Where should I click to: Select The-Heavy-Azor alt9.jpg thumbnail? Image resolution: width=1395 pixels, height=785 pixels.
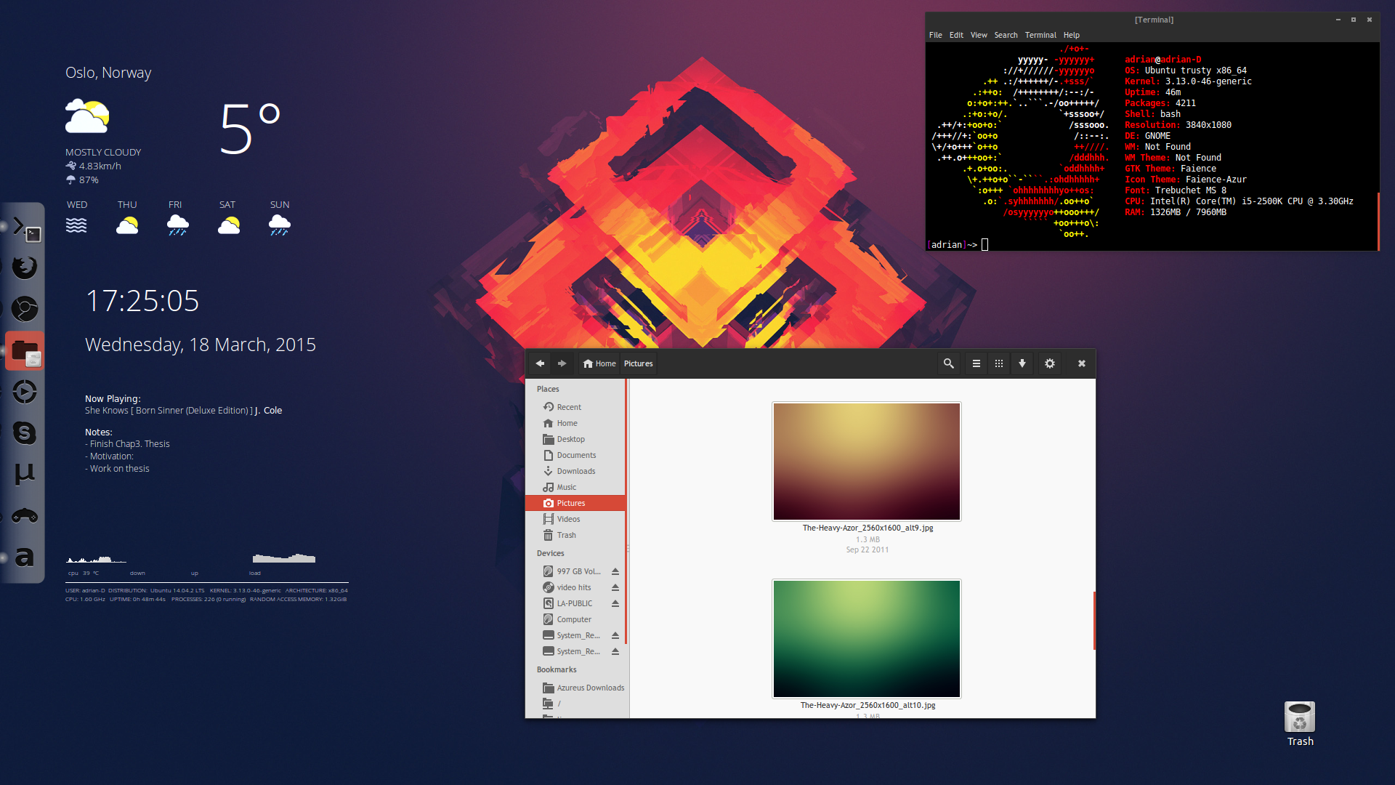coord(867,462)
